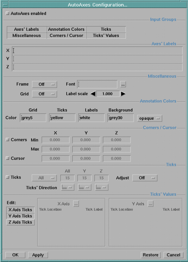Click Corners Max Y value field
Image resolution: width=188 pixels, height=262 pixels.
tap(86, 149)
